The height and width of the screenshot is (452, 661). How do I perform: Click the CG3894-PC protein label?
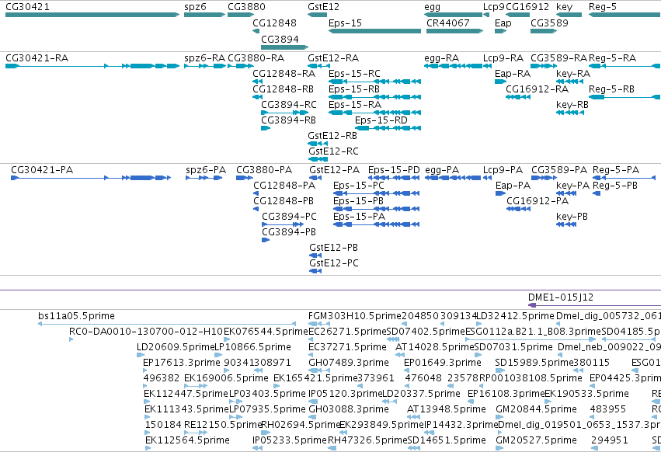[289, 217]
